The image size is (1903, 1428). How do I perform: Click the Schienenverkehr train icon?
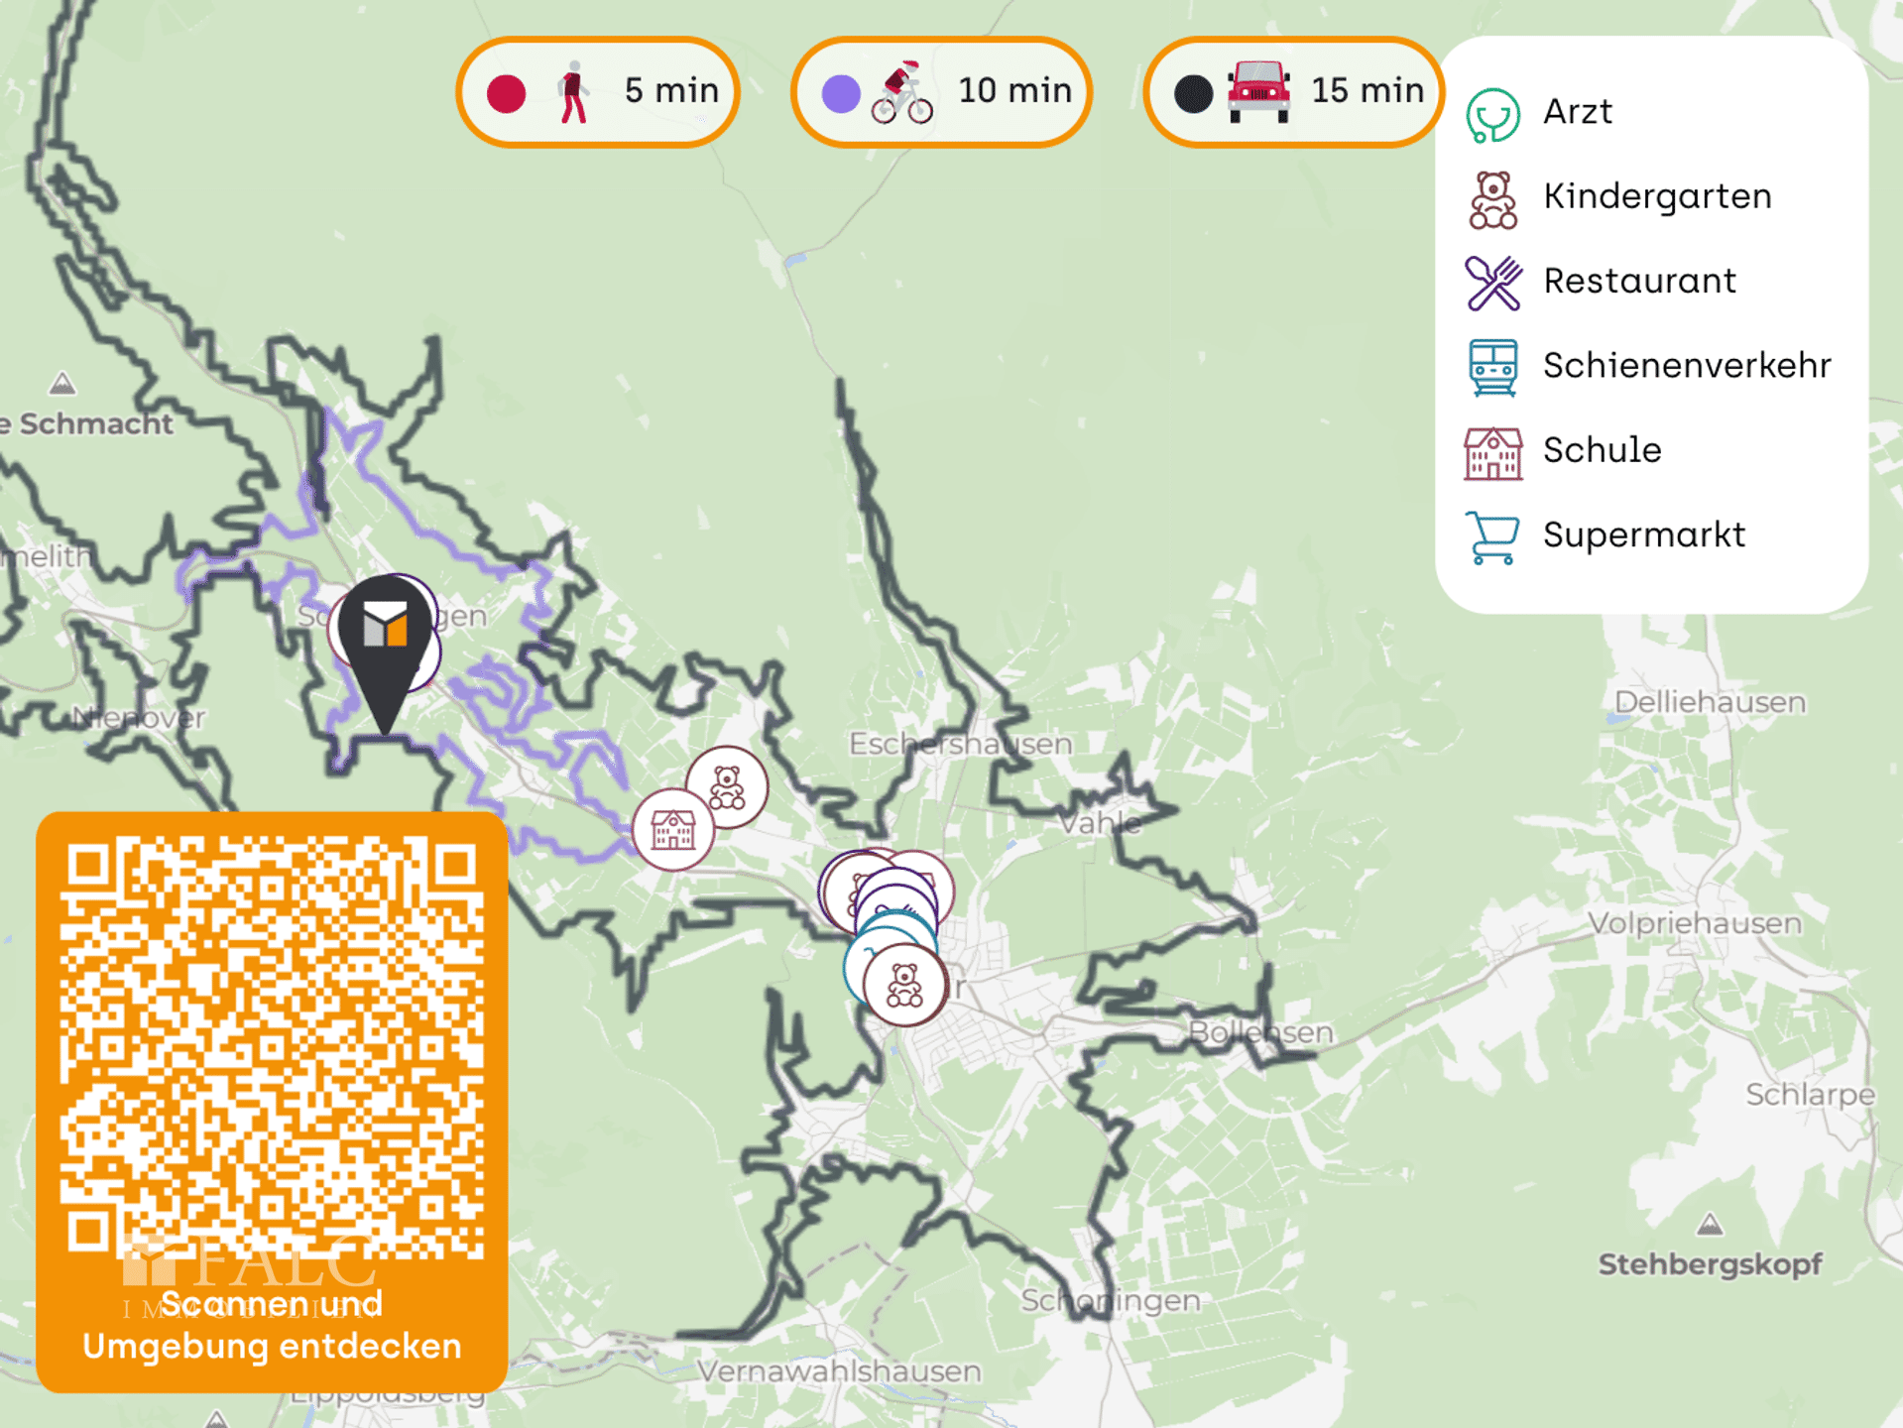1492,368
